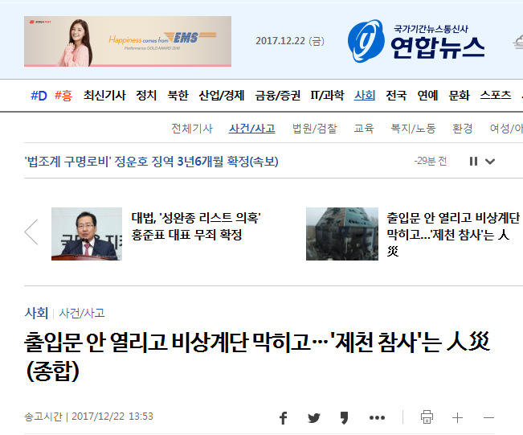Open the 사건/사고 subcategory tab

[x=251, y=128]
